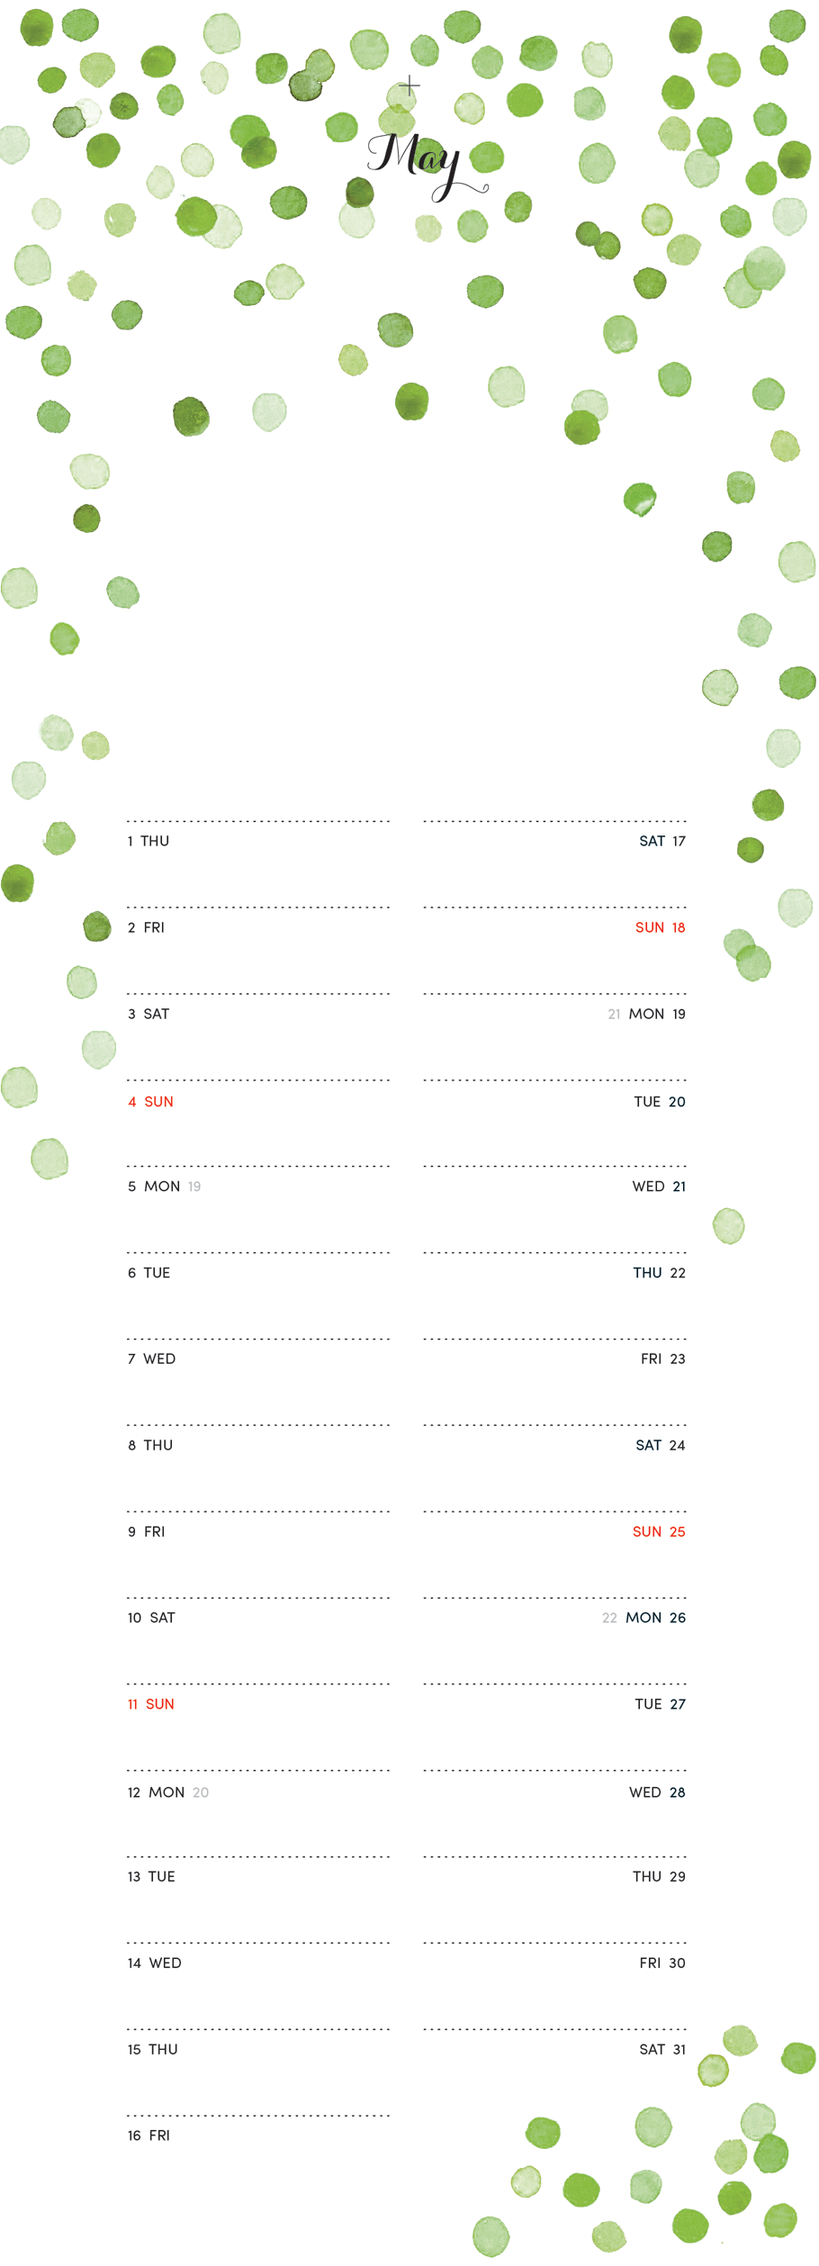Screen dimensions: 819x2266
Task: Select the red SUN 18 entry
Action: click(660, 927)
